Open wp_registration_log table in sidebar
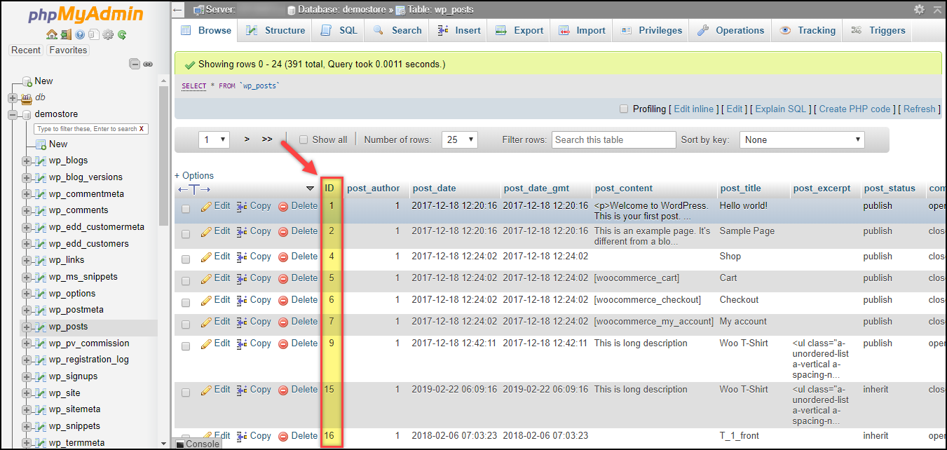Viewport: 947px width, 450px height. (x=89, y=360)
